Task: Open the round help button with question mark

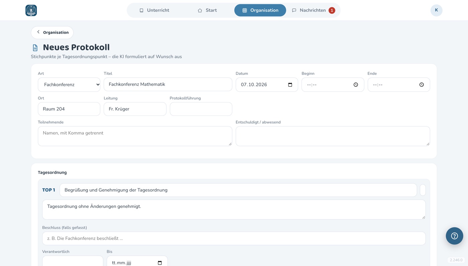Action: coord(454,236)
